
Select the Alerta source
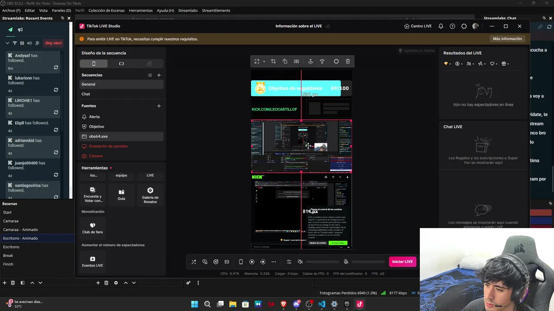121,117
